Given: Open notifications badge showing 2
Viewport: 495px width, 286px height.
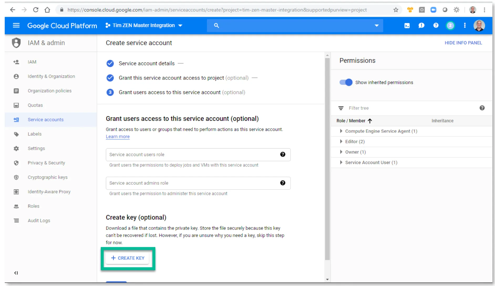Looking at the screenshot, I should [450, 25].
